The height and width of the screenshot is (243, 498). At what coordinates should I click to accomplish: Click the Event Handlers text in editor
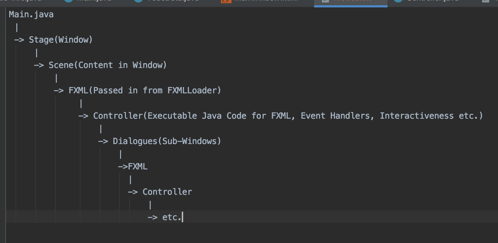(337, 116)
